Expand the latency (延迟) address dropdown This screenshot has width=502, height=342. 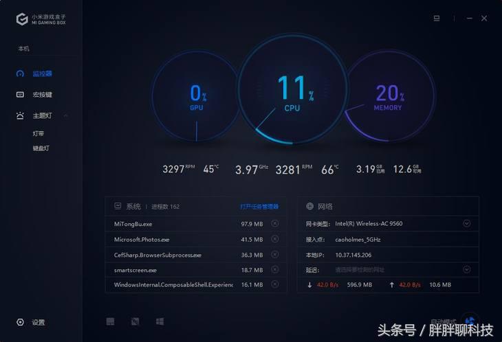coord(467,270)
